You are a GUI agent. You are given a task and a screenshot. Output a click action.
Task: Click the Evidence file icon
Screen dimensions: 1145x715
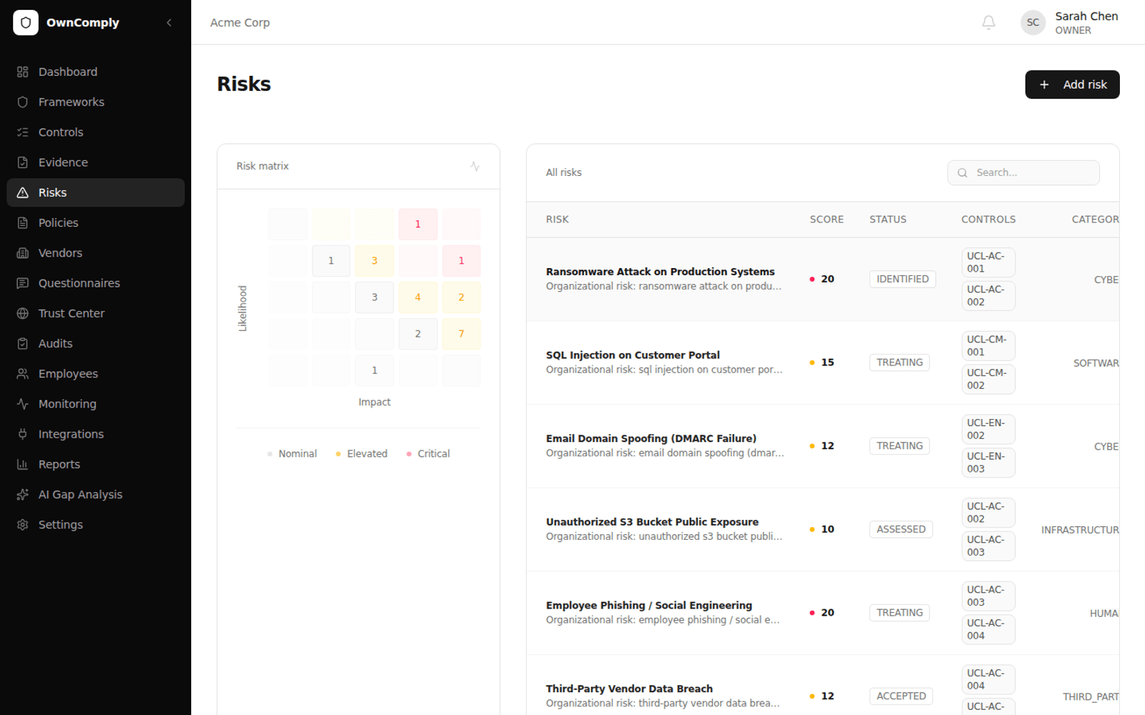(23, 162)
